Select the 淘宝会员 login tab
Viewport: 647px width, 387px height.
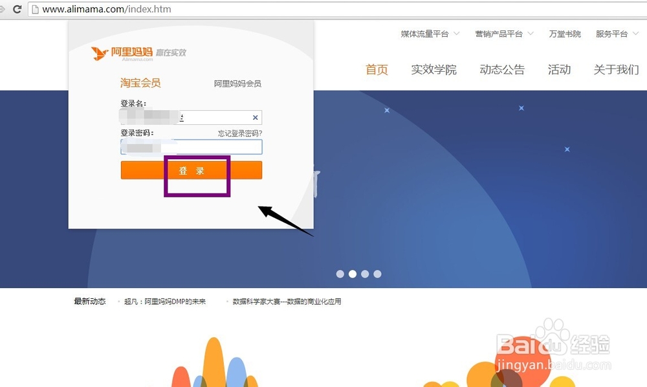point(140,83)
